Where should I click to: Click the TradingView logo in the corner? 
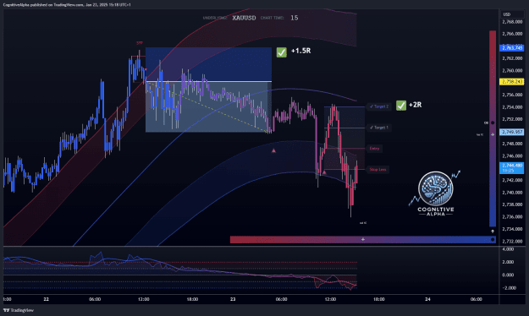[x=19, y=310]
